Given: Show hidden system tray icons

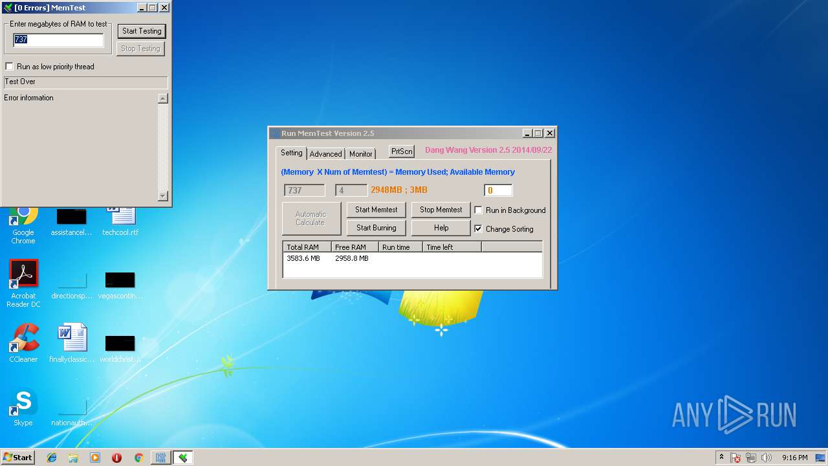Looking at the screenshot, I should [x=721, y=458].
